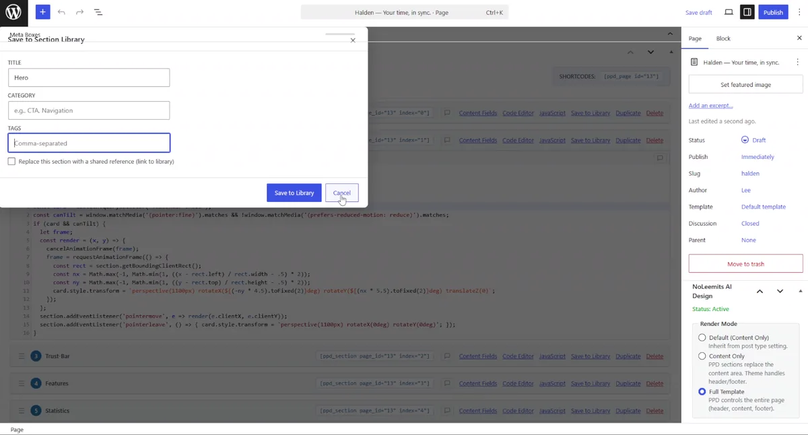This screenshot has width=808, height=435.
Task: Close the settings sidebar panel
Action: tap(799, 38)
